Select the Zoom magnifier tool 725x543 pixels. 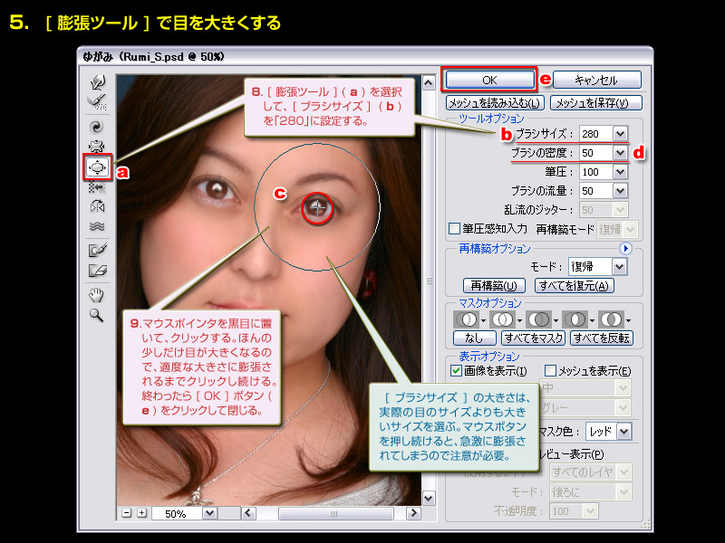[x=97, y=315]
